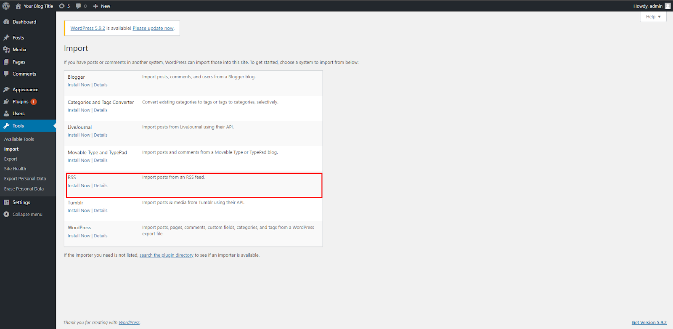Open Available Tools submenu

click(x=19, y=139)
